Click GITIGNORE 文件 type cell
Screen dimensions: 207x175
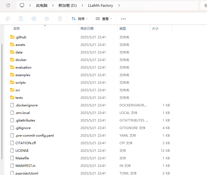pyautogui.click(x=132, y=128)
